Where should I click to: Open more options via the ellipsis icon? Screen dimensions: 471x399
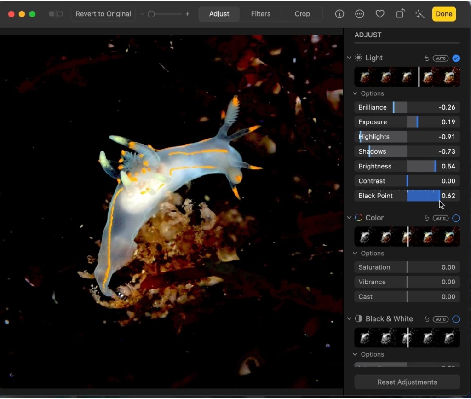[x=360, y=14]
